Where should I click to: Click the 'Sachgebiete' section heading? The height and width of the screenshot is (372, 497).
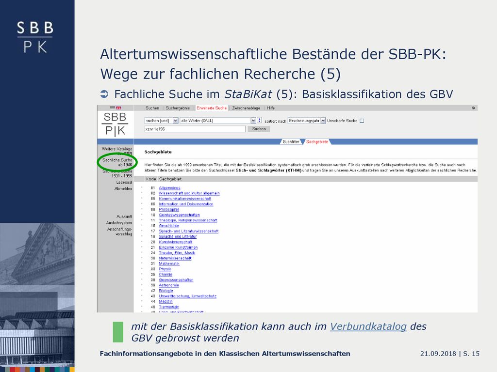point(158,152)
